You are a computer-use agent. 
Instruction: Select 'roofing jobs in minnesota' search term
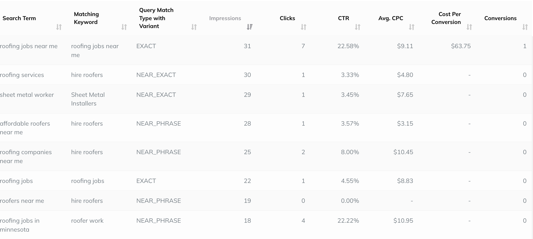click(x=20, y=225)
